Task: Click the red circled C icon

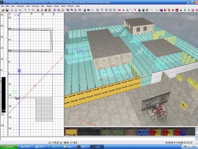Action: 165,10
